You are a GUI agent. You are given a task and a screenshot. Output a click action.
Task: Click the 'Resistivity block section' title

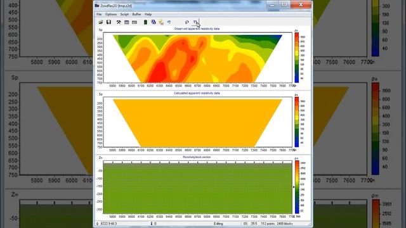197,157
